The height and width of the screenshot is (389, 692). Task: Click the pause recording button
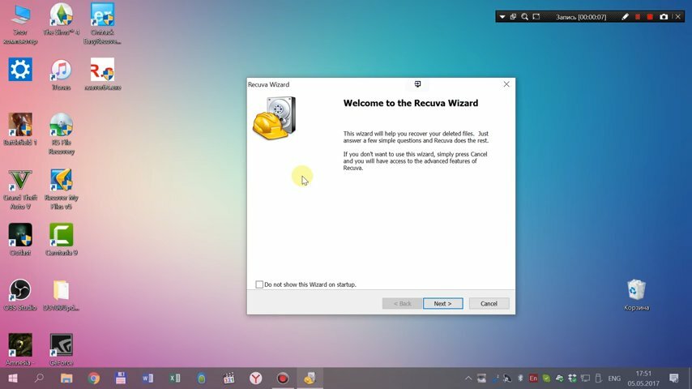pos(637,17)
